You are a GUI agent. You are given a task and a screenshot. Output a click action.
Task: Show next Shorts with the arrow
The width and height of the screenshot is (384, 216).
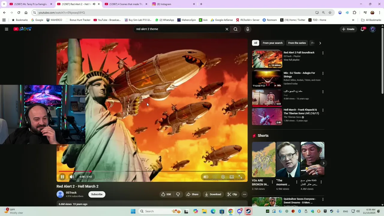[x=323, y=163]
